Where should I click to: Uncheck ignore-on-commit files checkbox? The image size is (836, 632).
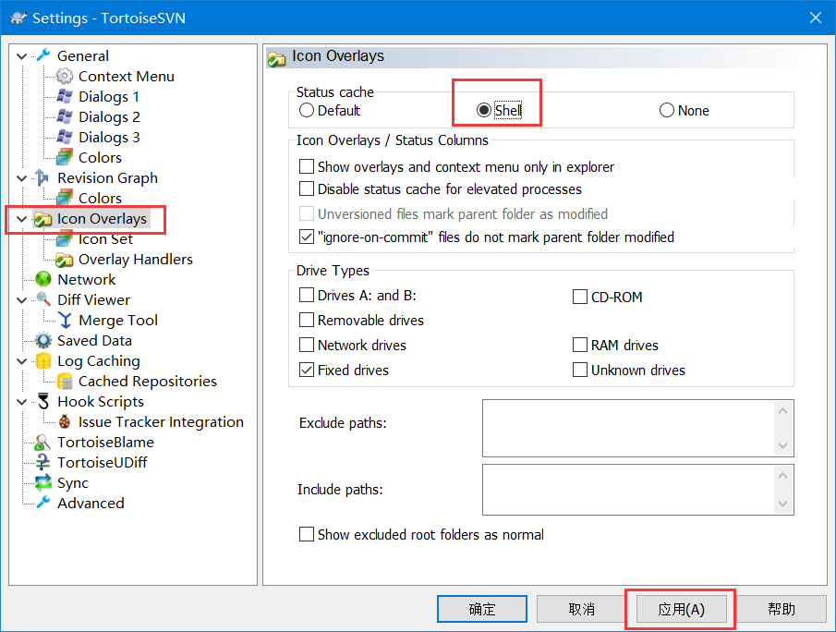[307, 237]
